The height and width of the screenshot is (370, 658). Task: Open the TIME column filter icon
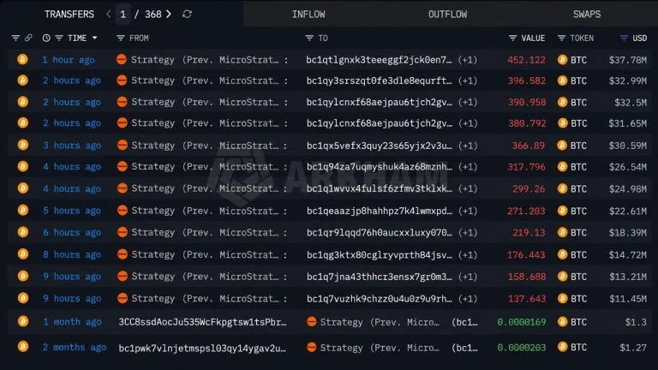pyautogui.click(x=59, y=39)
